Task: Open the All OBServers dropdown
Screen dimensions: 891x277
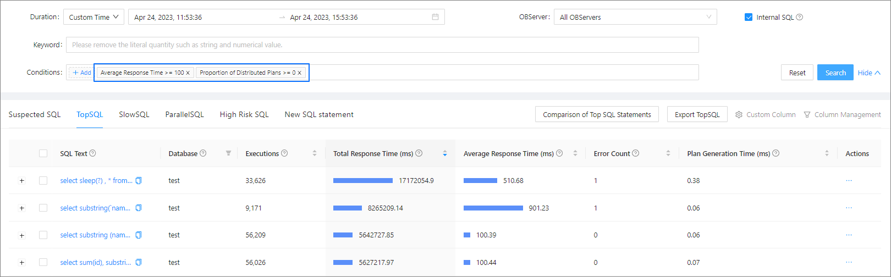Action: [635, 17]
